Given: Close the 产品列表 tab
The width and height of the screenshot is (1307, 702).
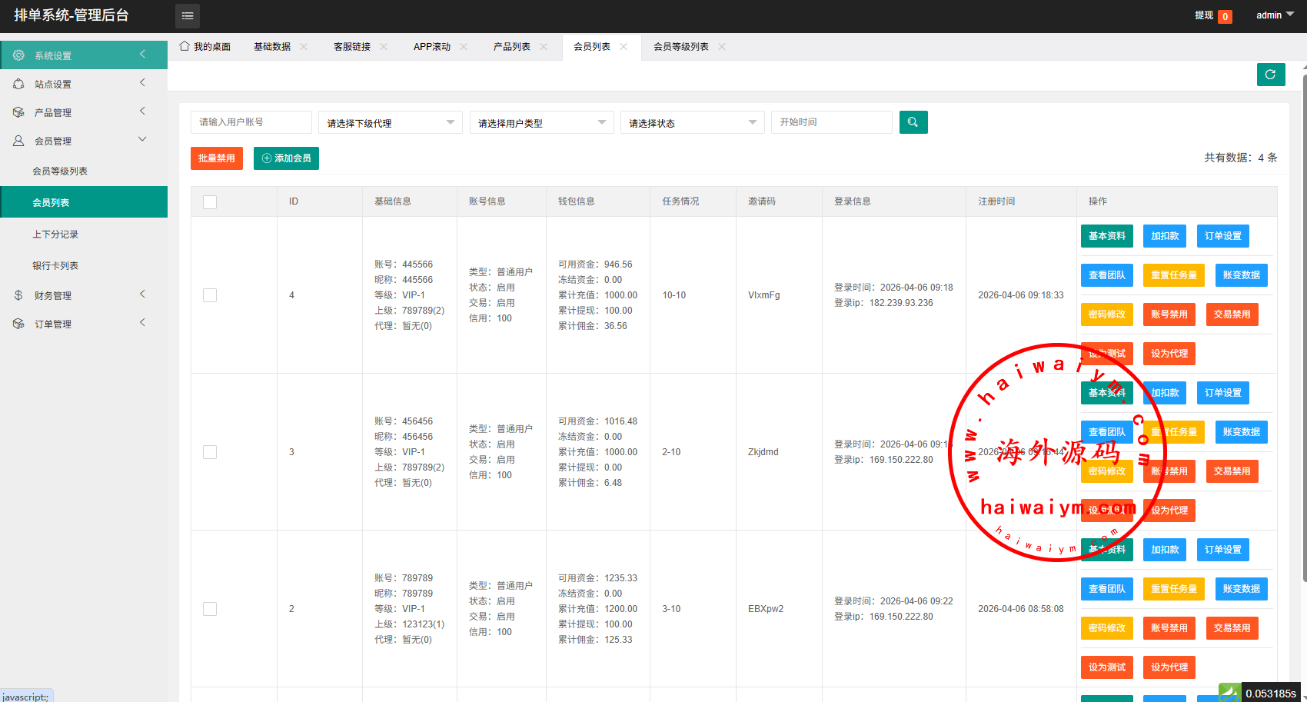Looking at the screenshot, I should coord(544,47).
